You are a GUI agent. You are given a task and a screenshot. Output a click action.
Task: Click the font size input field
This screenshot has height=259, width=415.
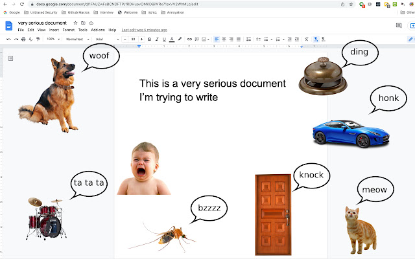tap(133, 39)
